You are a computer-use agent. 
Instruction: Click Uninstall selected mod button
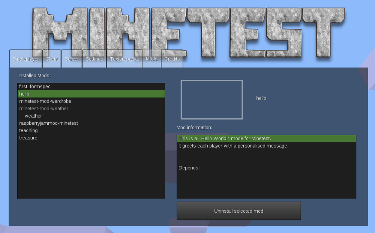[238, 211]
